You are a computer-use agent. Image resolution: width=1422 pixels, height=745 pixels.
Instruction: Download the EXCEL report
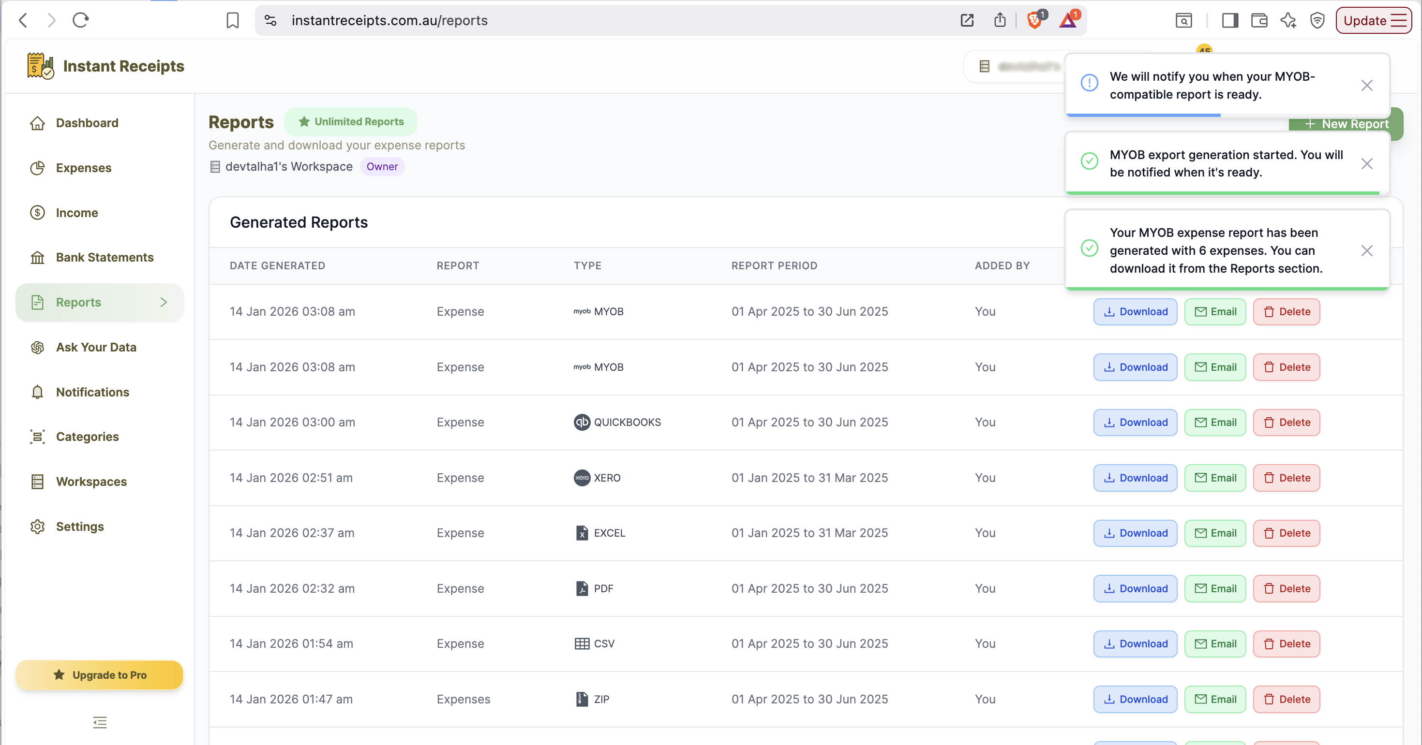click(1135, 533)
